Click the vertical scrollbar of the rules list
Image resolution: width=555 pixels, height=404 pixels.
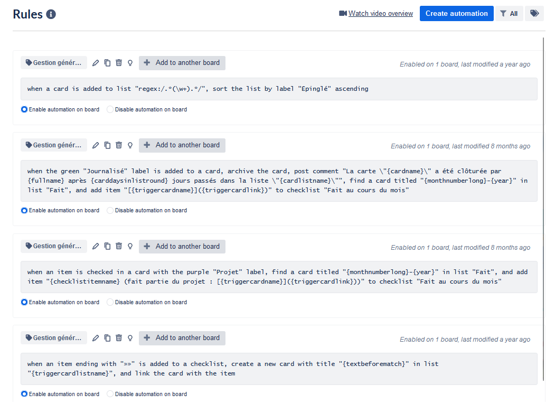543,209
